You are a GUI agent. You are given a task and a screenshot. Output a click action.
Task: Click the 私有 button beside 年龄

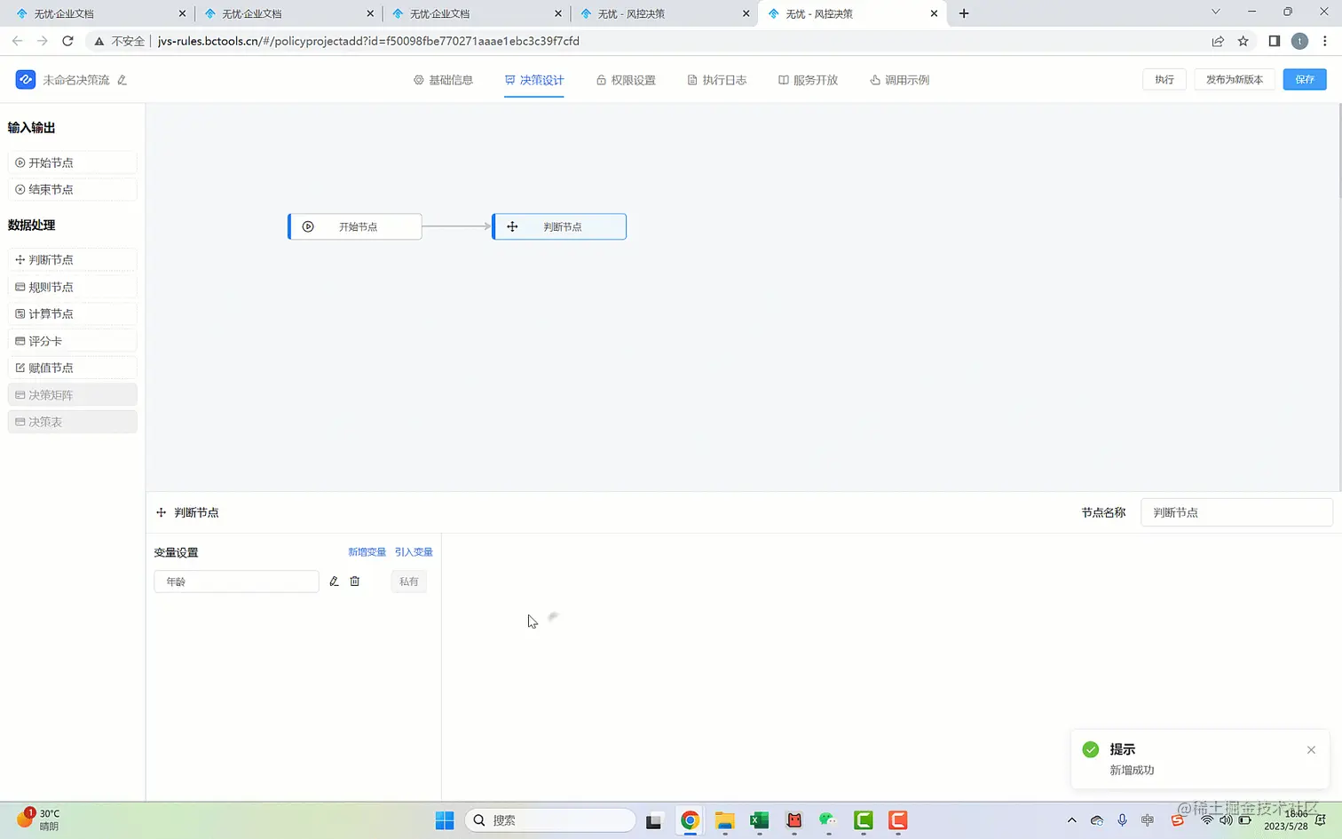click(409, 582)
